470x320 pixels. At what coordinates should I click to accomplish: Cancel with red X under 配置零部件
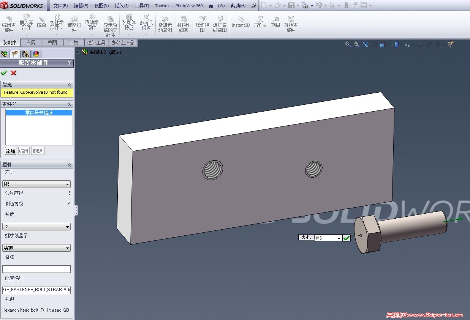pos(14,73)
